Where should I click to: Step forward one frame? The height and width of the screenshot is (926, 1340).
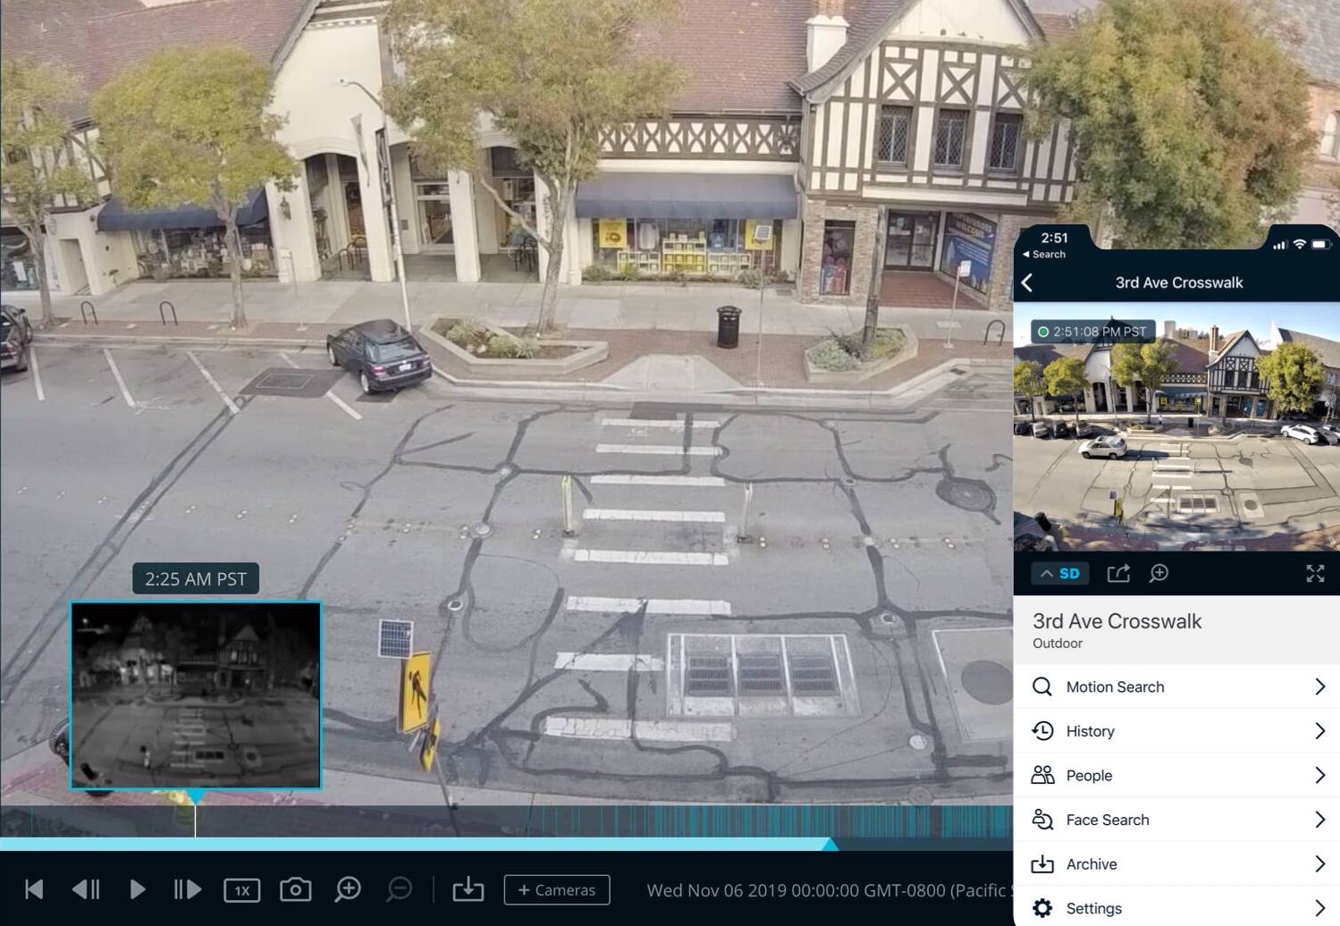(x=187, y=889)
